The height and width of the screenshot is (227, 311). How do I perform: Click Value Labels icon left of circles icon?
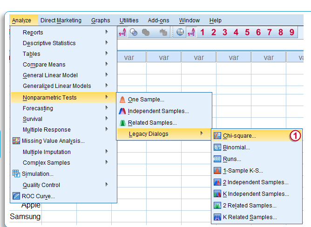(x=122, y=32)
